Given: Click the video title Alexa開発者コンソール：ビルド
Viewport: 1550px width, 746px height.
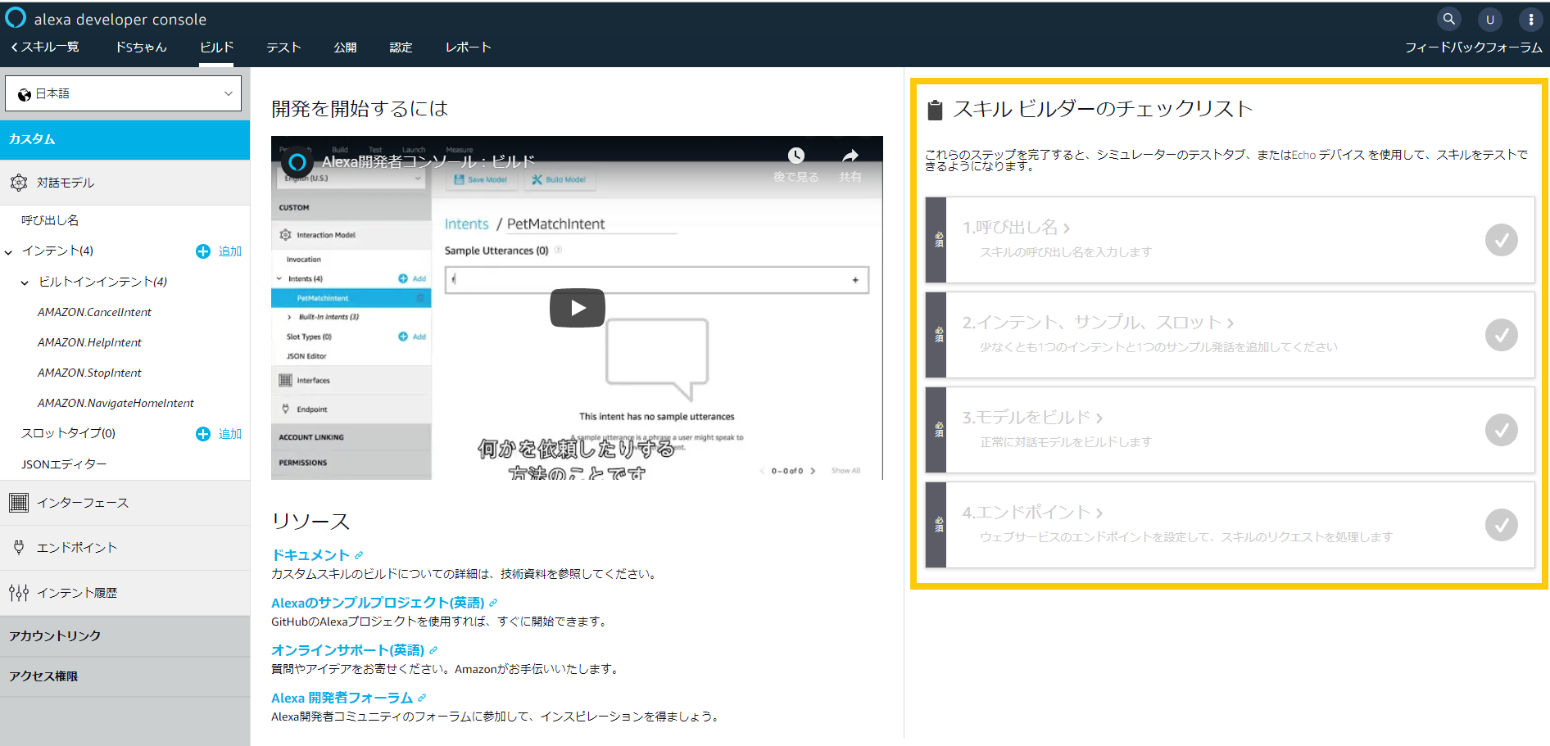Looking at the screenshot, I should pyautogui.click(x=428, y=161).
